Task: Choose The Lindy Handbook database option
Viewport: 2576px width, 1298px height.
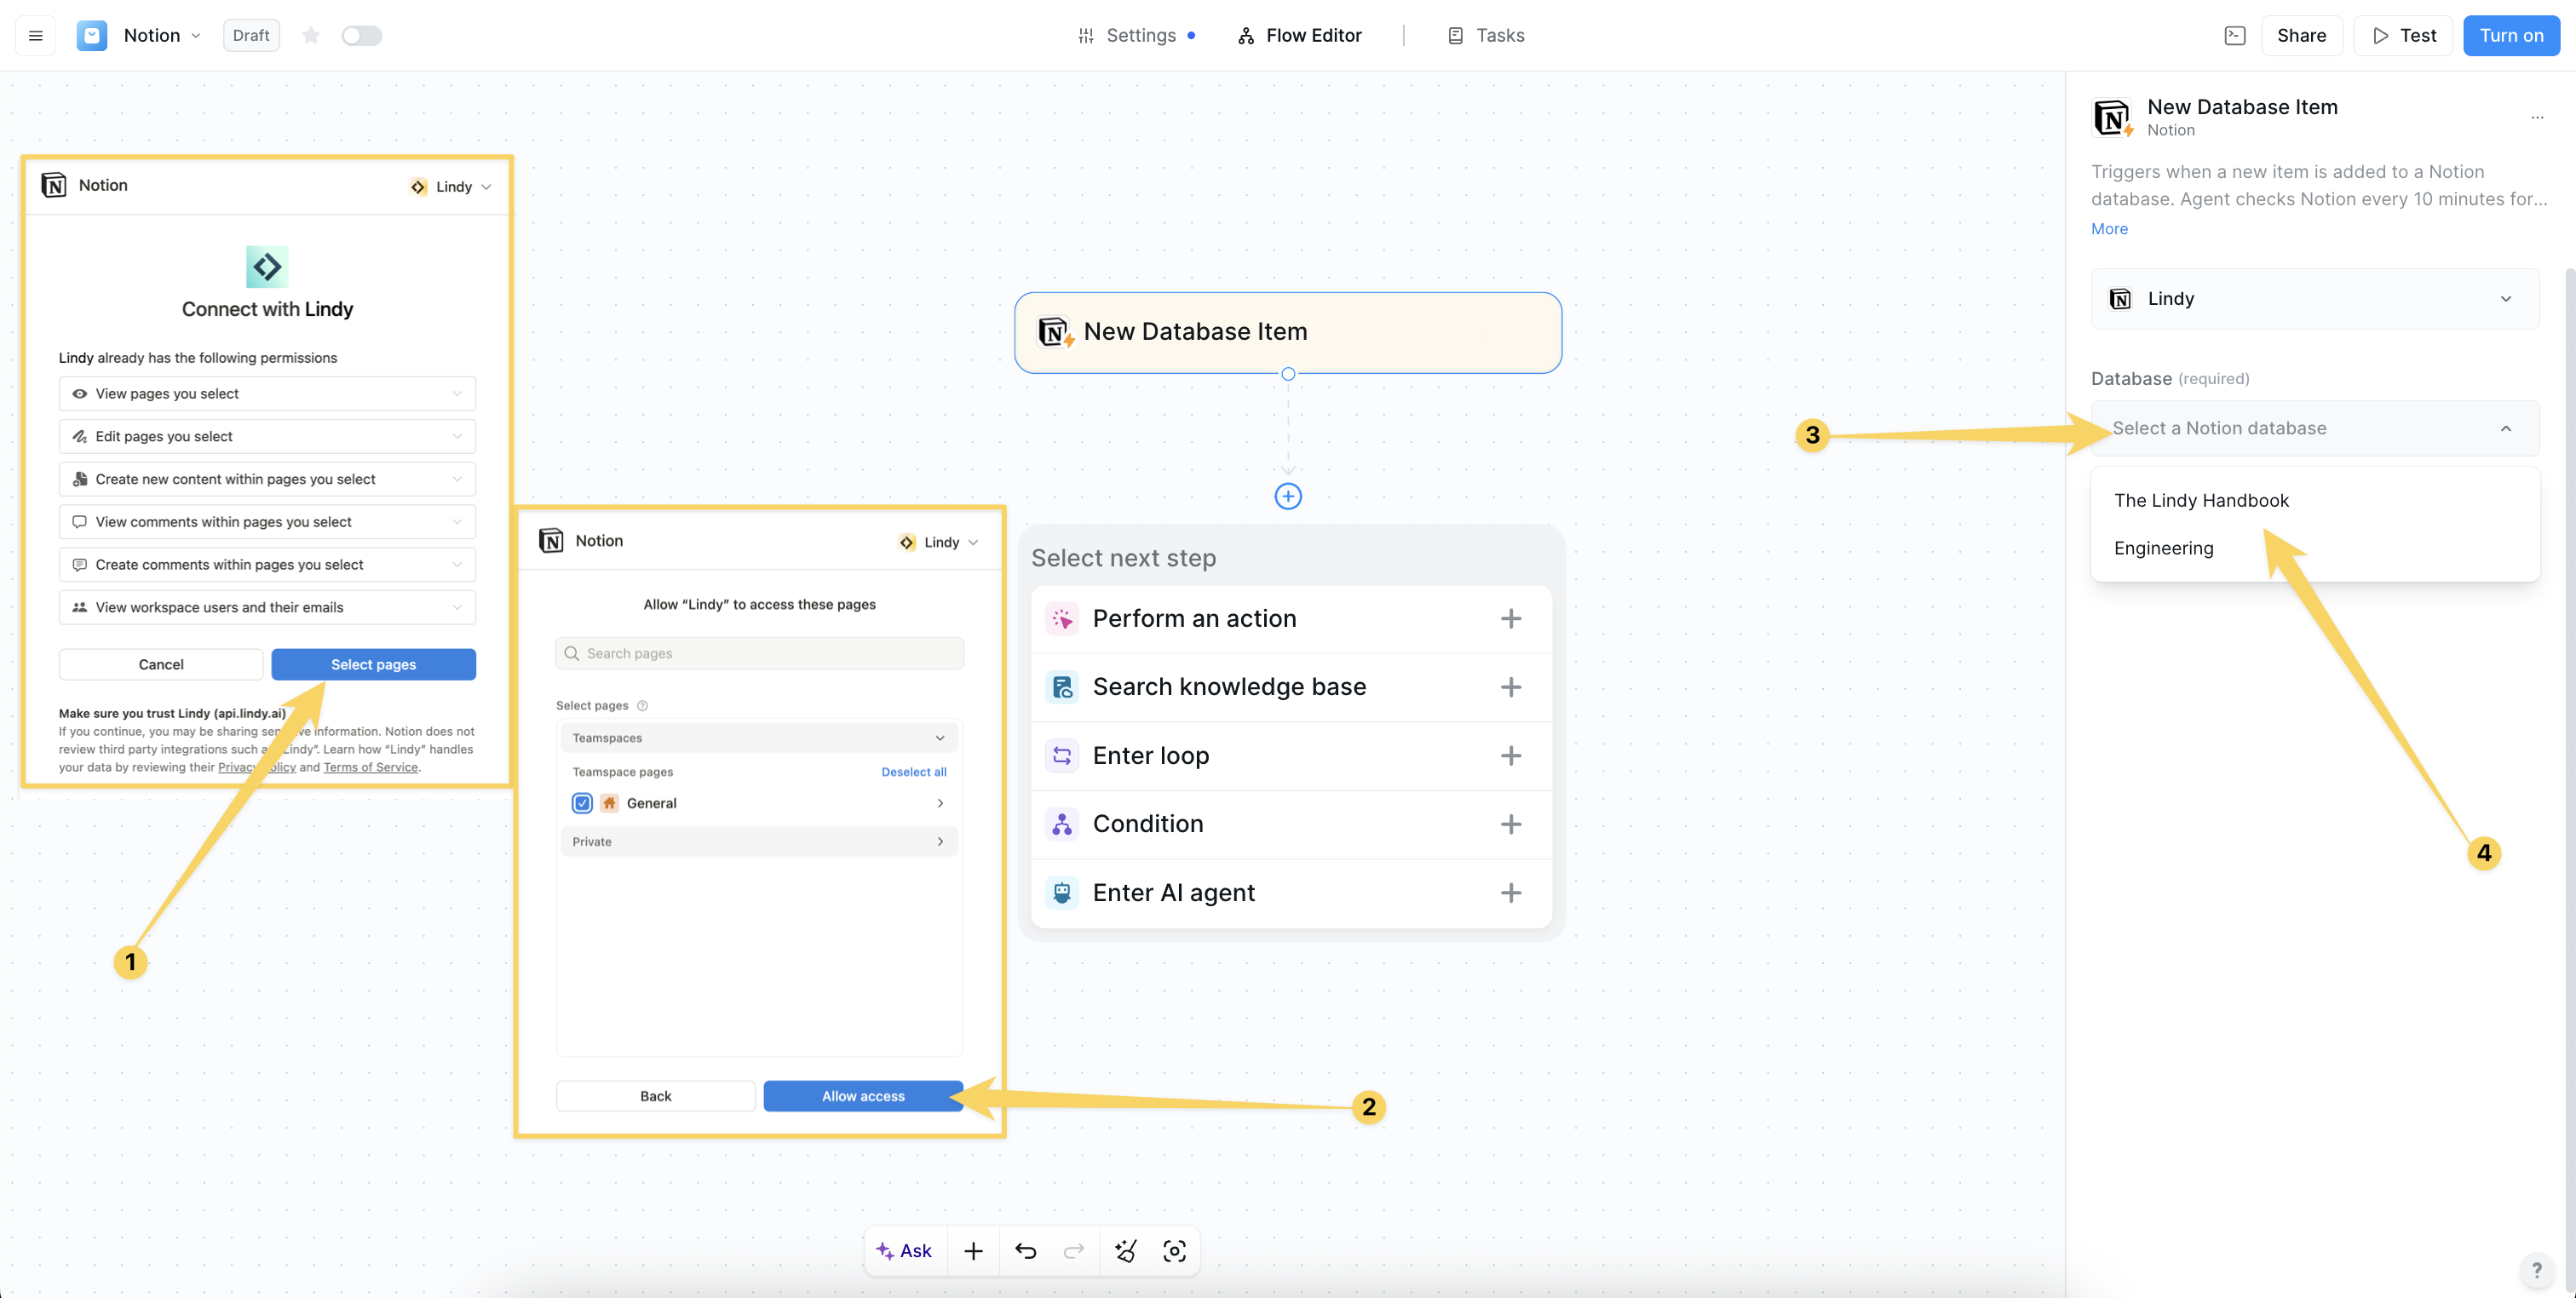Action: coord(2201,500)
